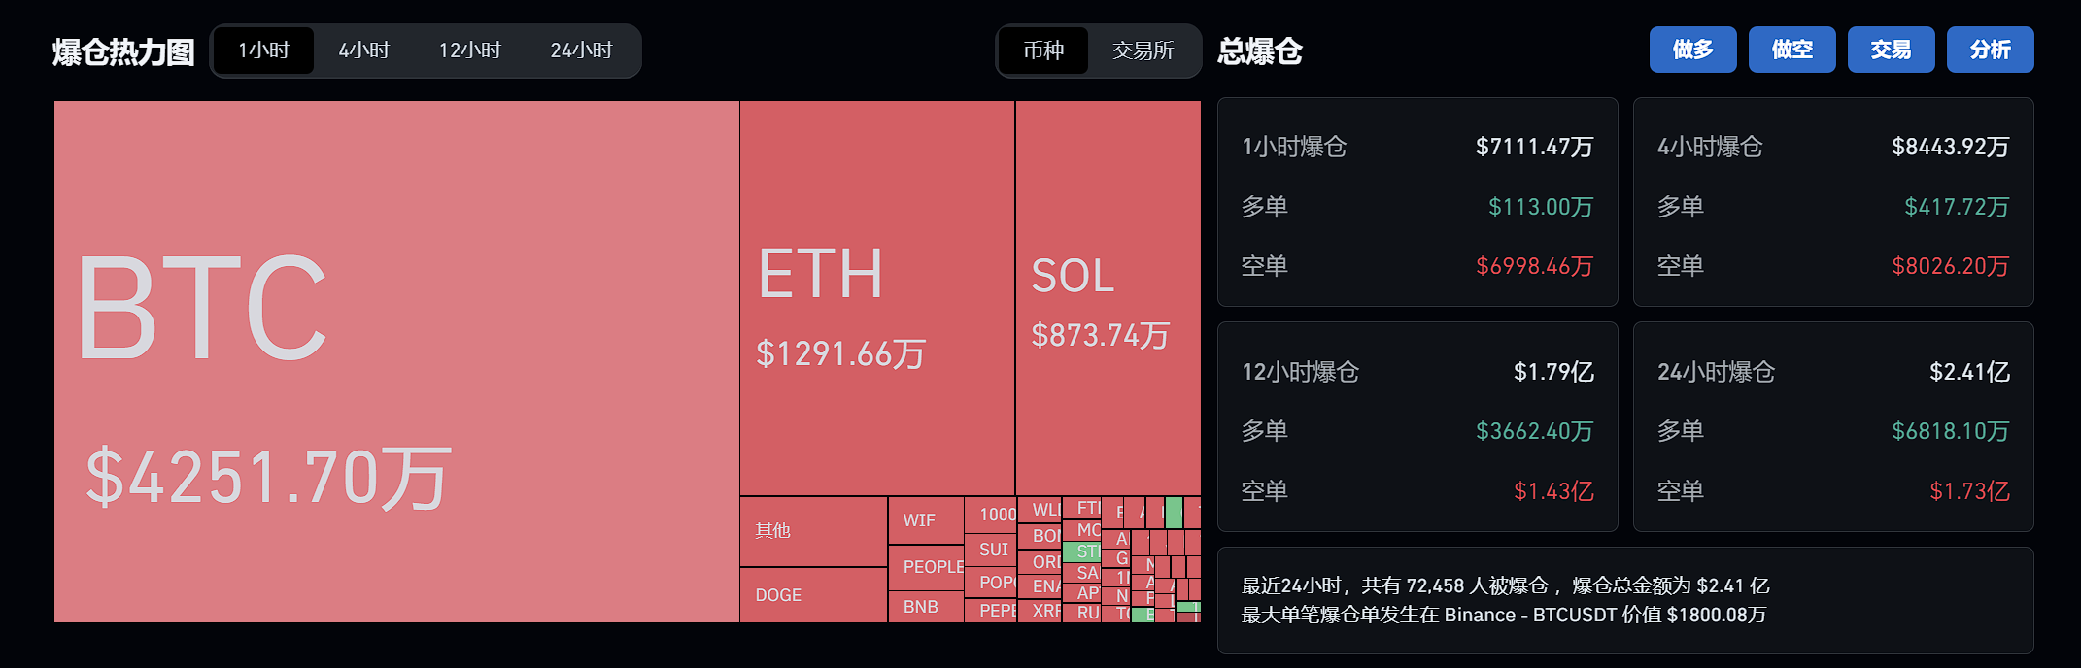
Task: Select the BTC heatmap block
Action: pos(396,361)
